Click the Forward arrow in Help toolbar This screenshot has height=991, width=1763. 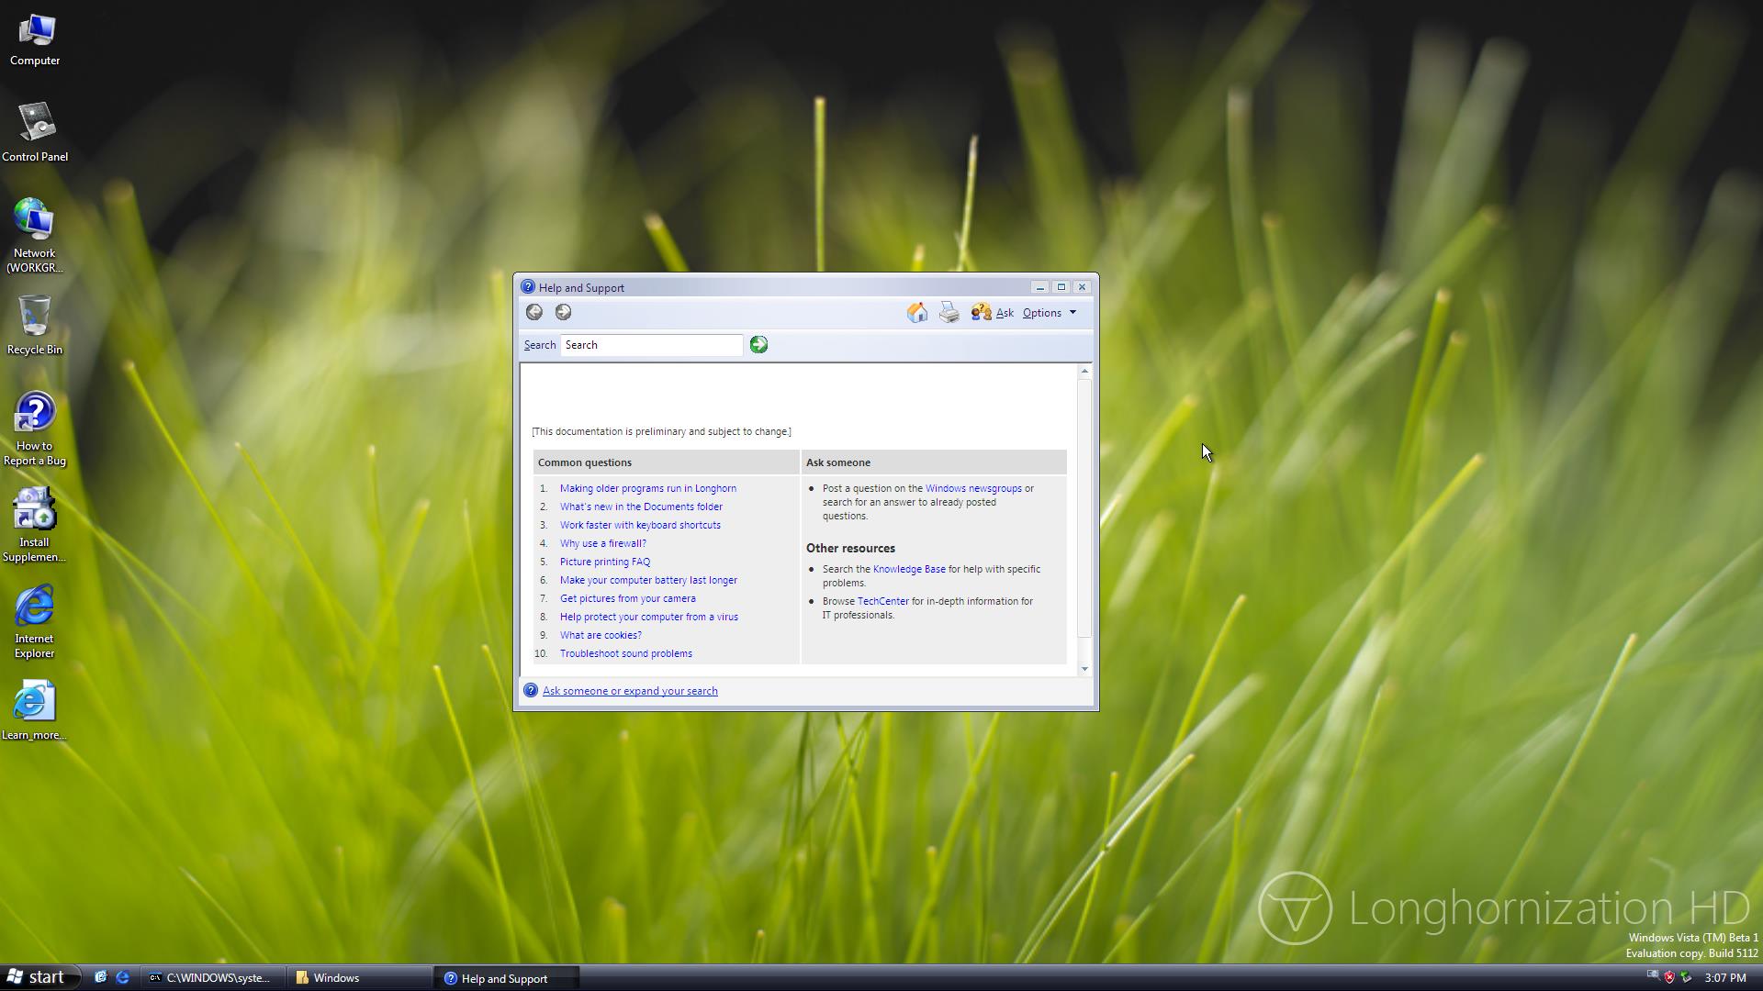tap(563, 312)
